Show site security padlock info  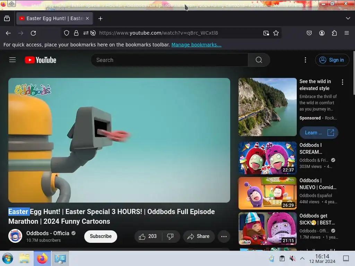(x=76, y=33)
